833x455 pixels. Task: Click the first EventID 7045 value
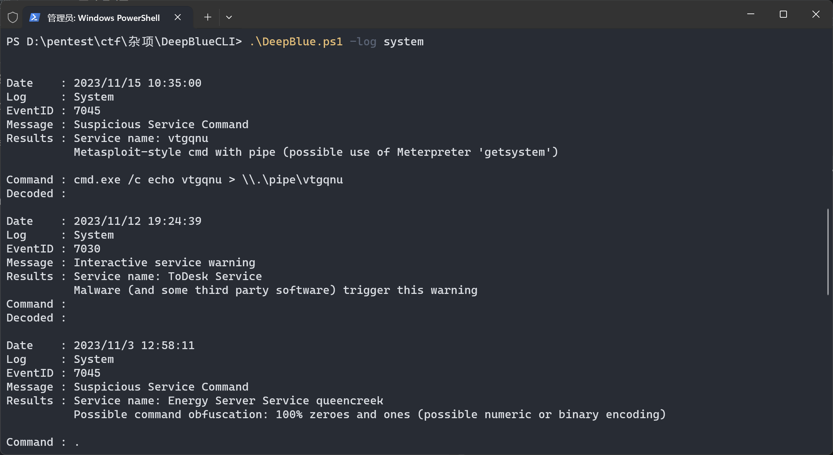coord(87,111)
